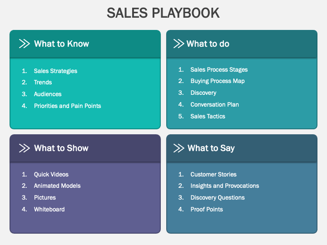Click Insights and Provocations item
This screenshot has width=327, height=245.
tap(225, 186)
